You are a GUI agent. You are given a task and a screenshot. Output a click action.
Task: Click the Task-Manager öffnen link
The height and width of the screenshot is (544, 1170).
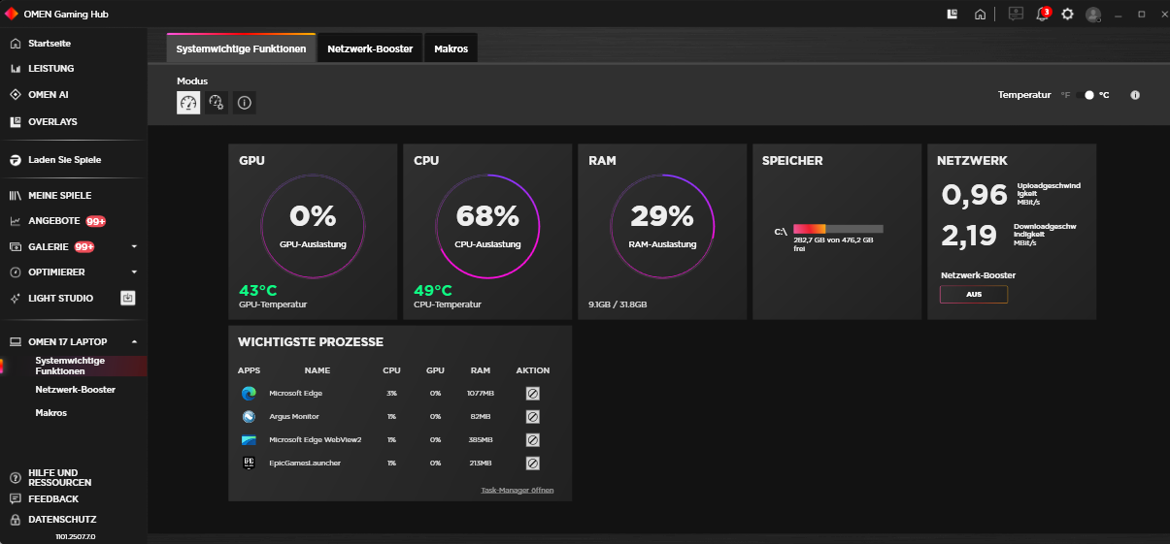518,491
